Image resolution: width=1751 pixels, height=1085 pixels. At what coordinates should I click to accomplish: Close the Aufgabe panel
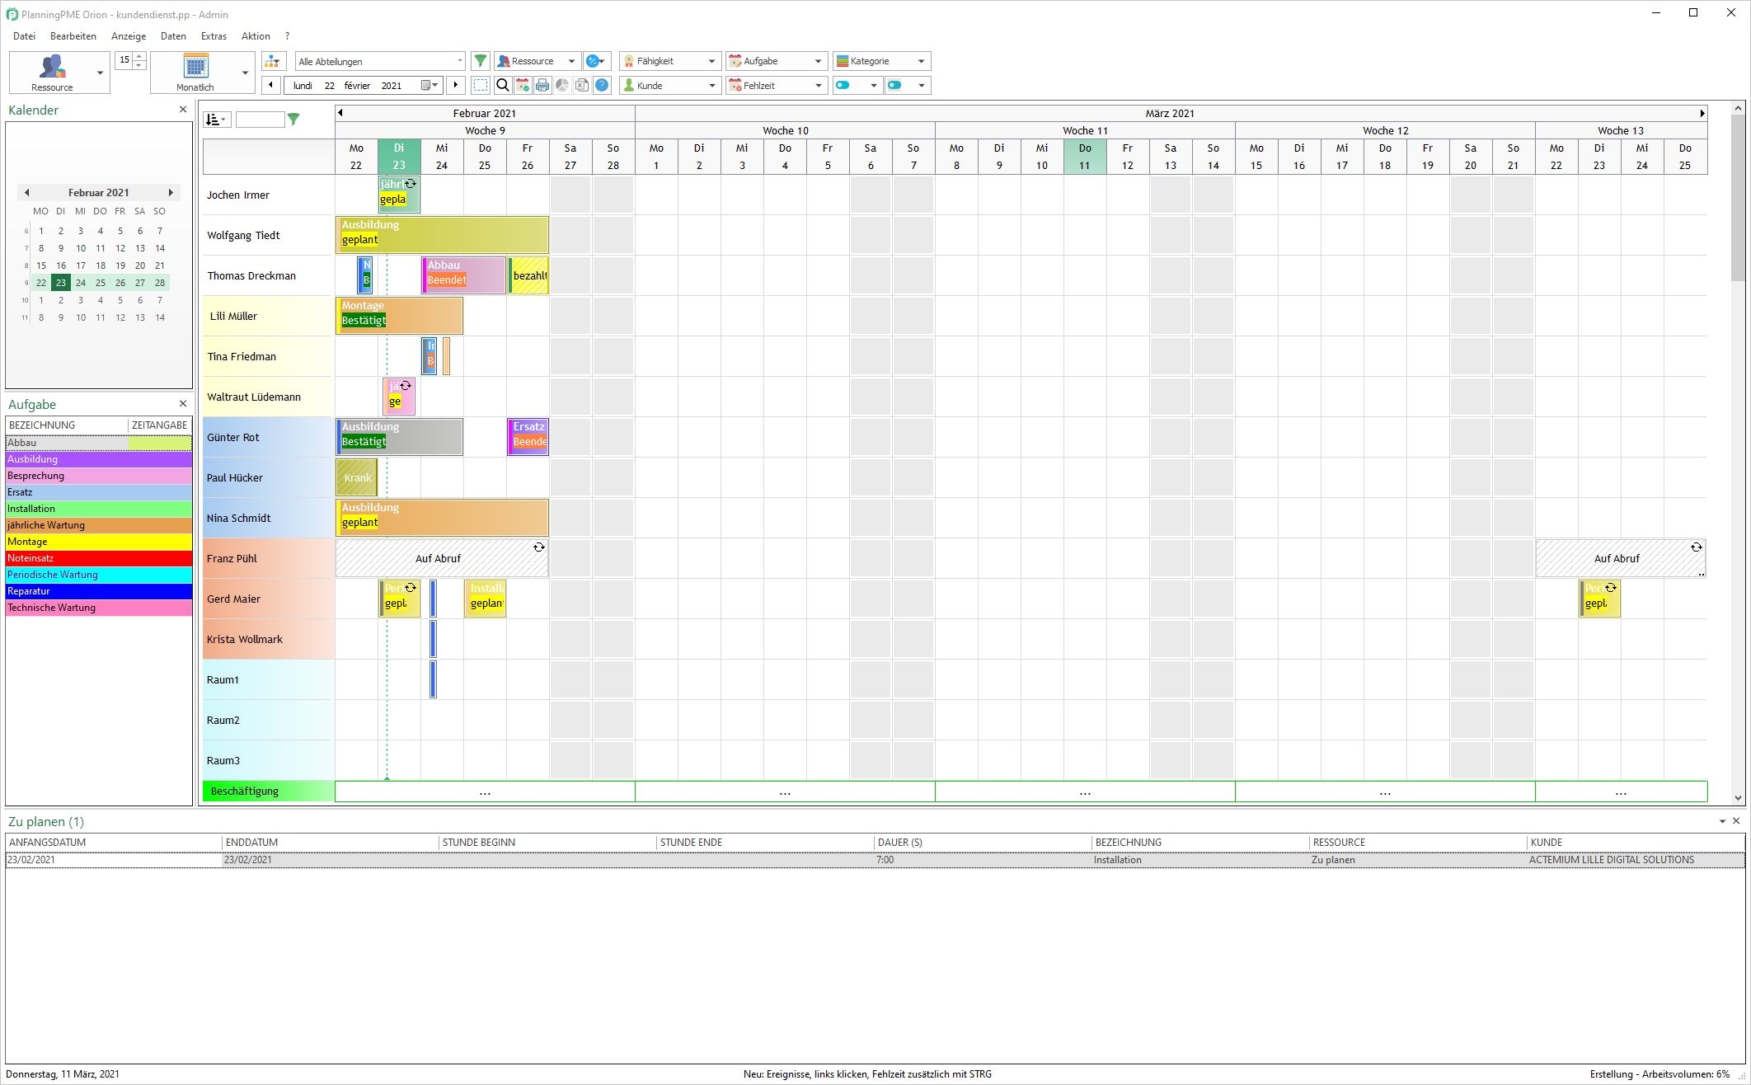tap(183, 403)
